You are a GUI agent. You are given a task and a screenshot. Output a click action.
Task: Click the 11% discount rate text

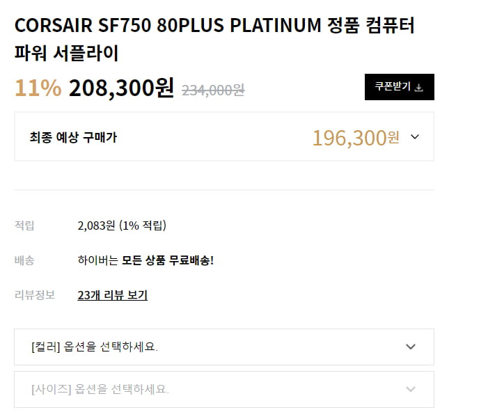click(x=38, y=88)
